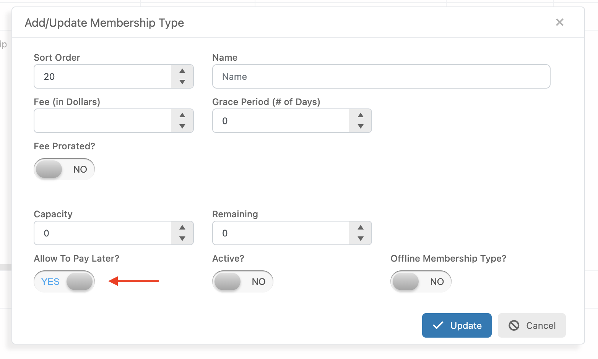Turn off Allow To Pay Later
598x359 pixels.
64,281
